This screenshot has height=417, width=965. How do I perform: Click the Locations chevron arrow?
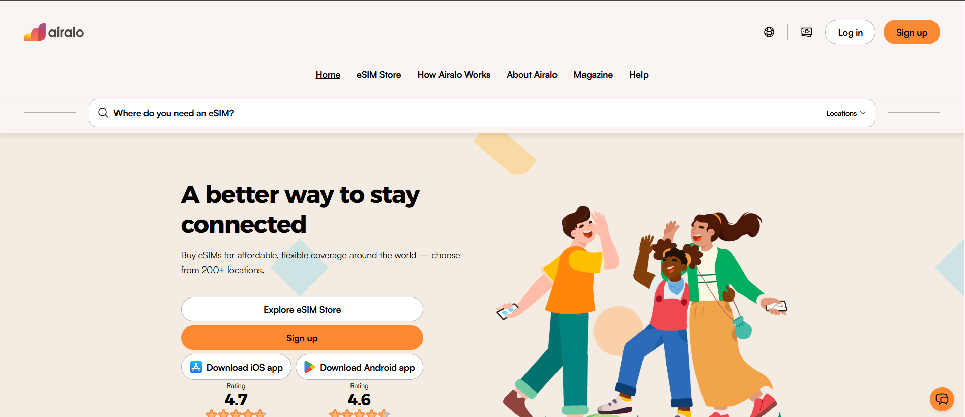tap(863, 113)
